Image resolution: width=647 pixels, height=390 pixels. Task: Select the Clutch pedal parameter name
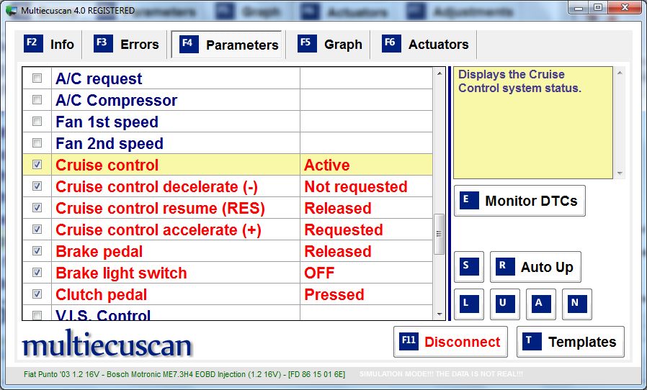pyautogui.click(x=101, y=294)
